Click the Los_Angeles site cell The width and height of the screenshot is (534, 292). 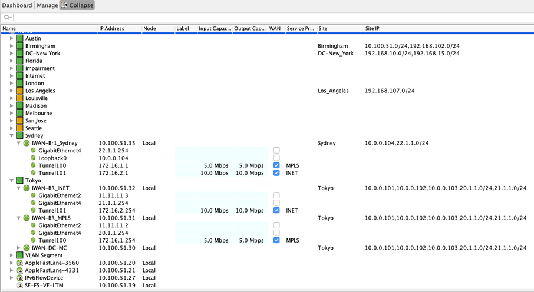point(333,91)
